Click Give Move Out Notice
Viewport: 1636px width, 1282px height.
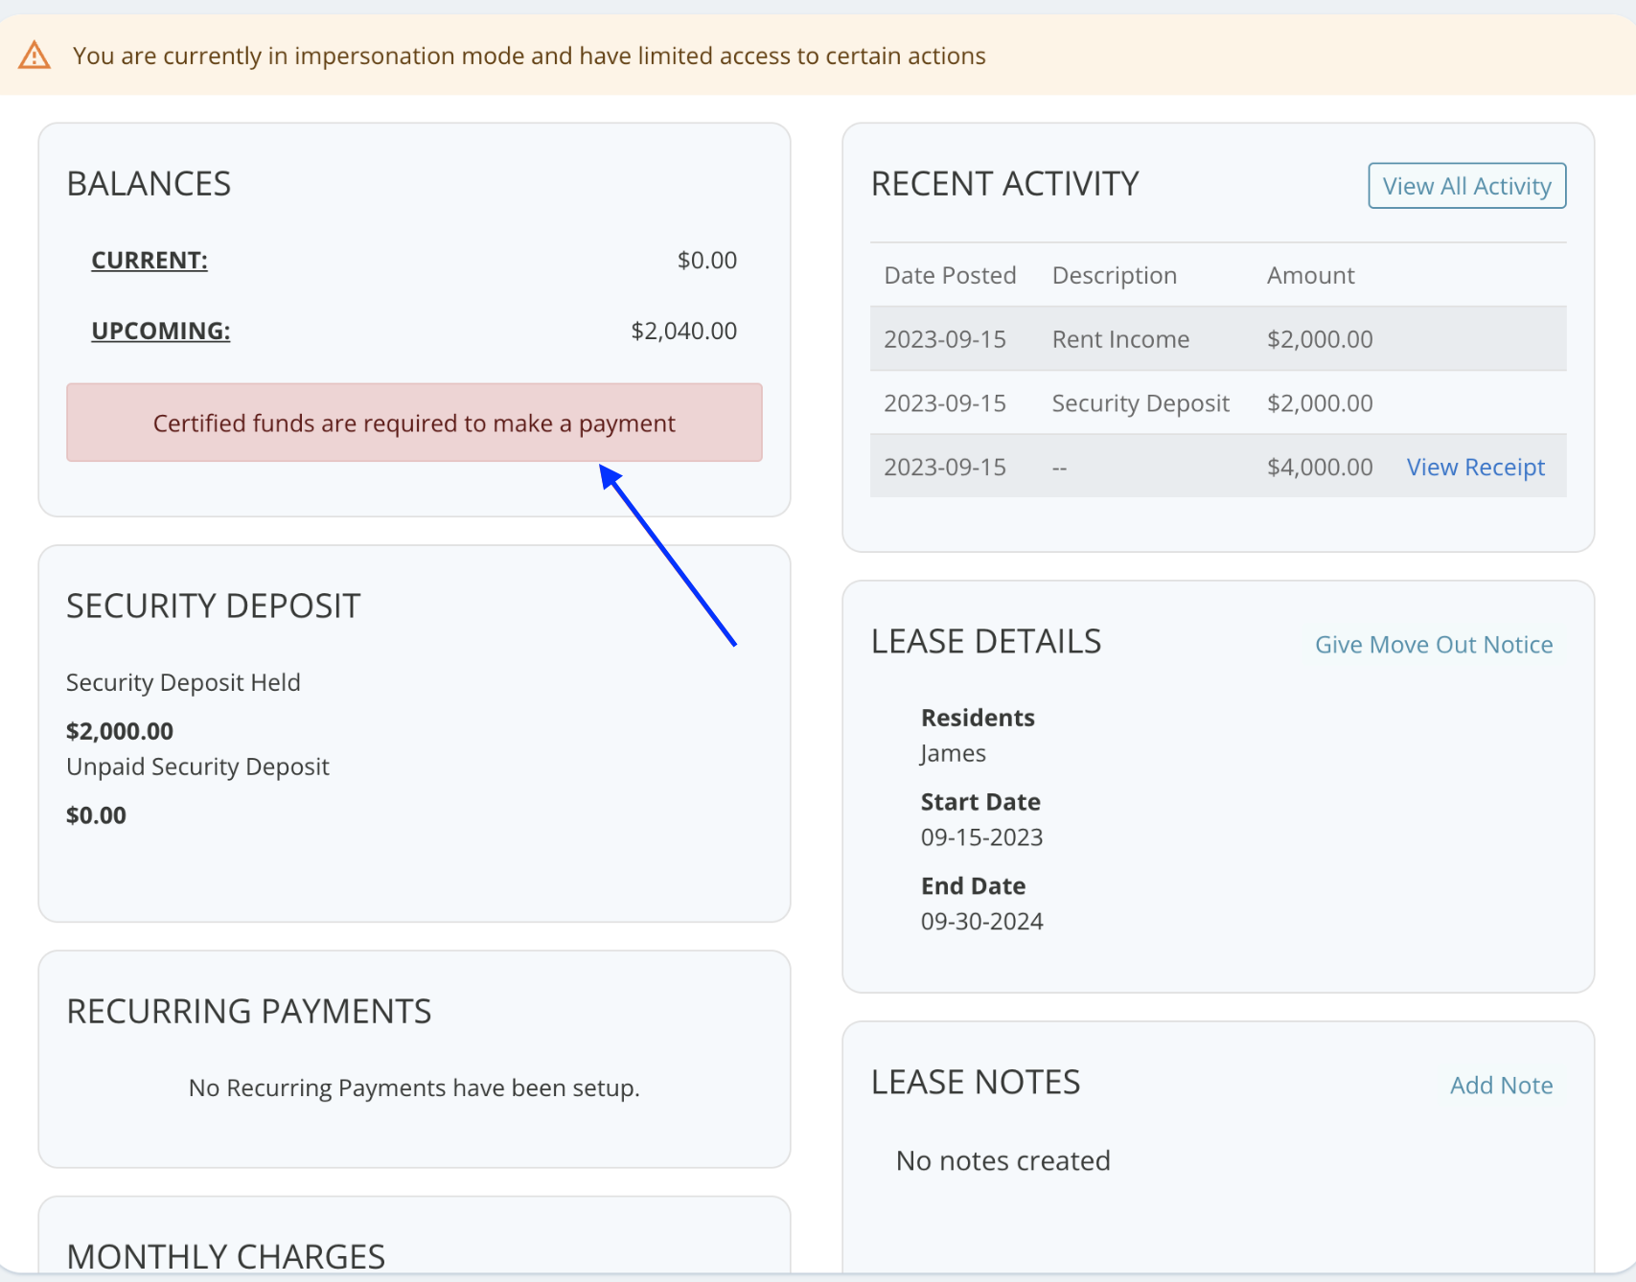tap(1433, 645)
